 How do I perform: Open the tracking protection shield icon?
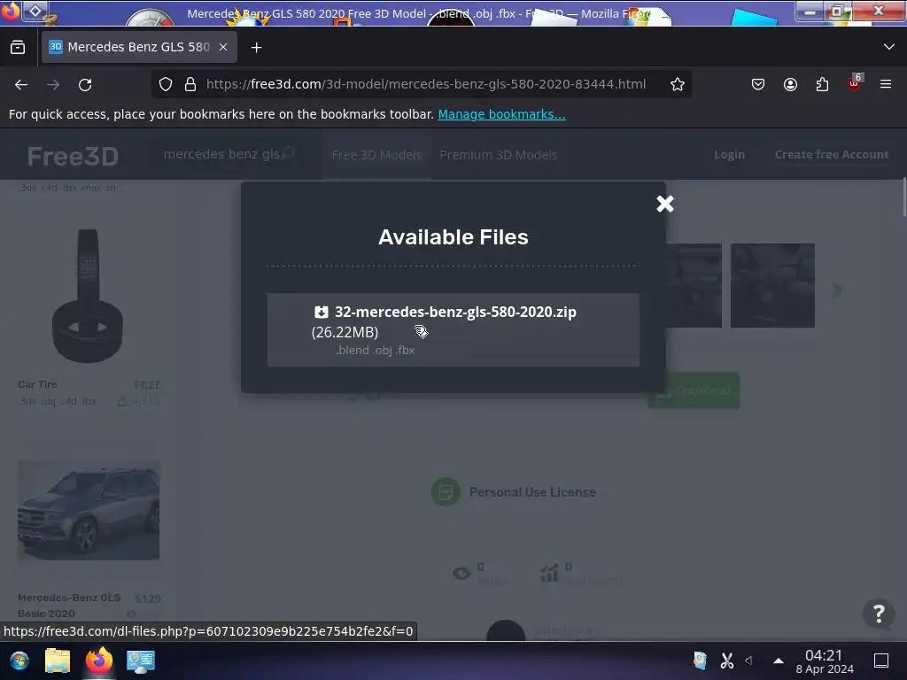(166, 84)
